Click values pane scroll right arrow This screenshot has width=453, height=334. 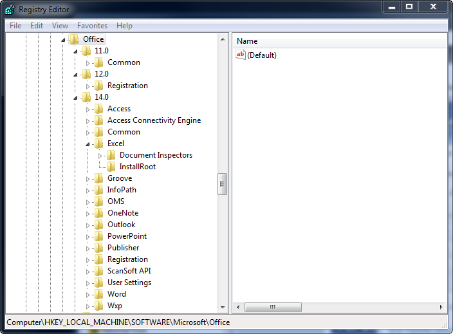pos(441,307)
